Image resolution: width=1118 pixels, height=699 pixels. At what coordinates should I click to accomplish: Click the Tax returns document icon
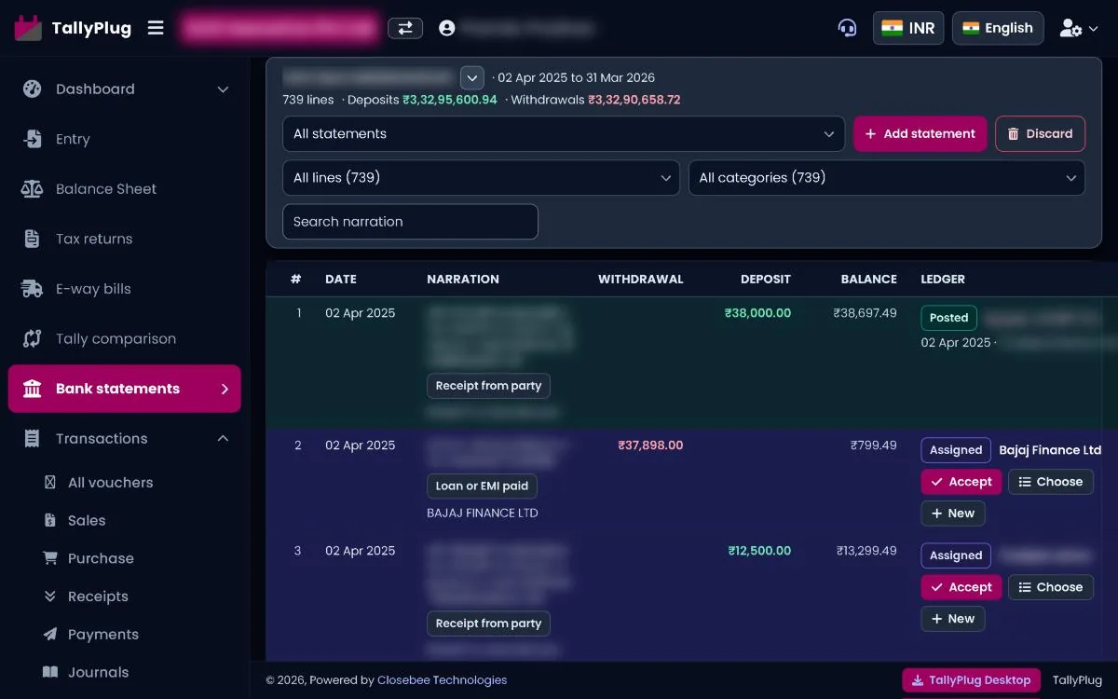click(33, 239)
